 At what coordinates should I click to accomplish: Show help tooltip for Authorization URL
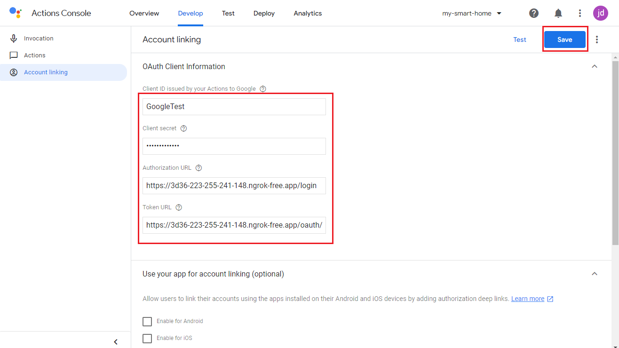pyautogui.click(x=198, y=168)
